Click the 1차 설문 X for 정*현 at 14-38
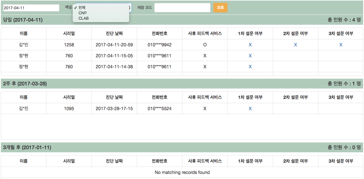 pyautogui.click(x=250, y=67)
